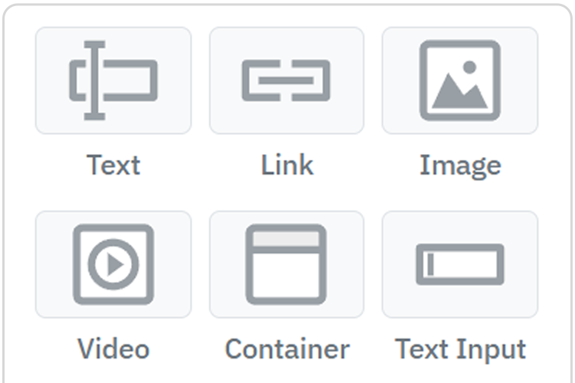Click the "Text" label
The width and height of the screenshot is (575, 383).
[x=113, y=165]
